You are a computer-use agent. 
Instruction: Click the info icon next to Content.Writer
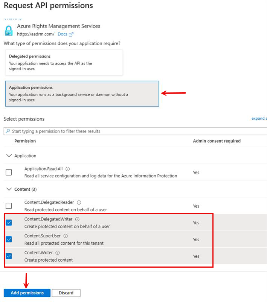coord(58,253)
